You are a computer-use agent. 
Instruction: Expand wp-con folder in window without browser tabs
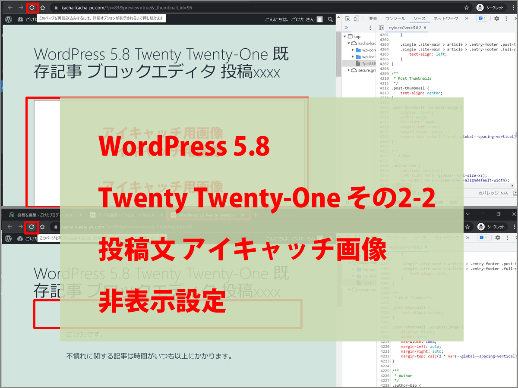coord(353,50)
